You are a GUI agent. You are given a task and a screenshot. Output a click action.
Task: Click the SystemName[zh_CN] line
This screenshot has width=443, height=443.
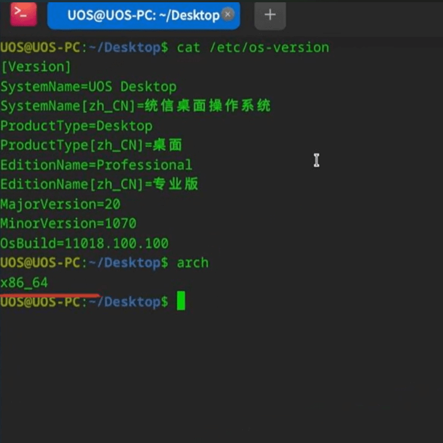tap(136, 106)
